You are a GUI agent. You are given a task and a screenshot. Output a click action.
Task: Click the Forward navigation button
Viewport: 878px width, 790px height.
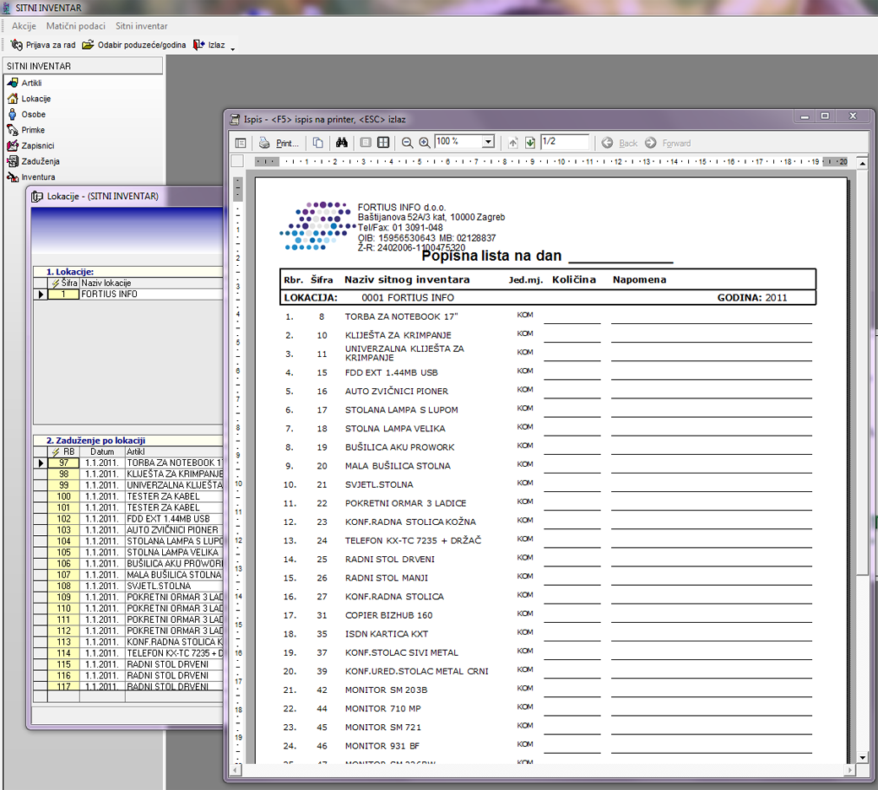point(668,143)
